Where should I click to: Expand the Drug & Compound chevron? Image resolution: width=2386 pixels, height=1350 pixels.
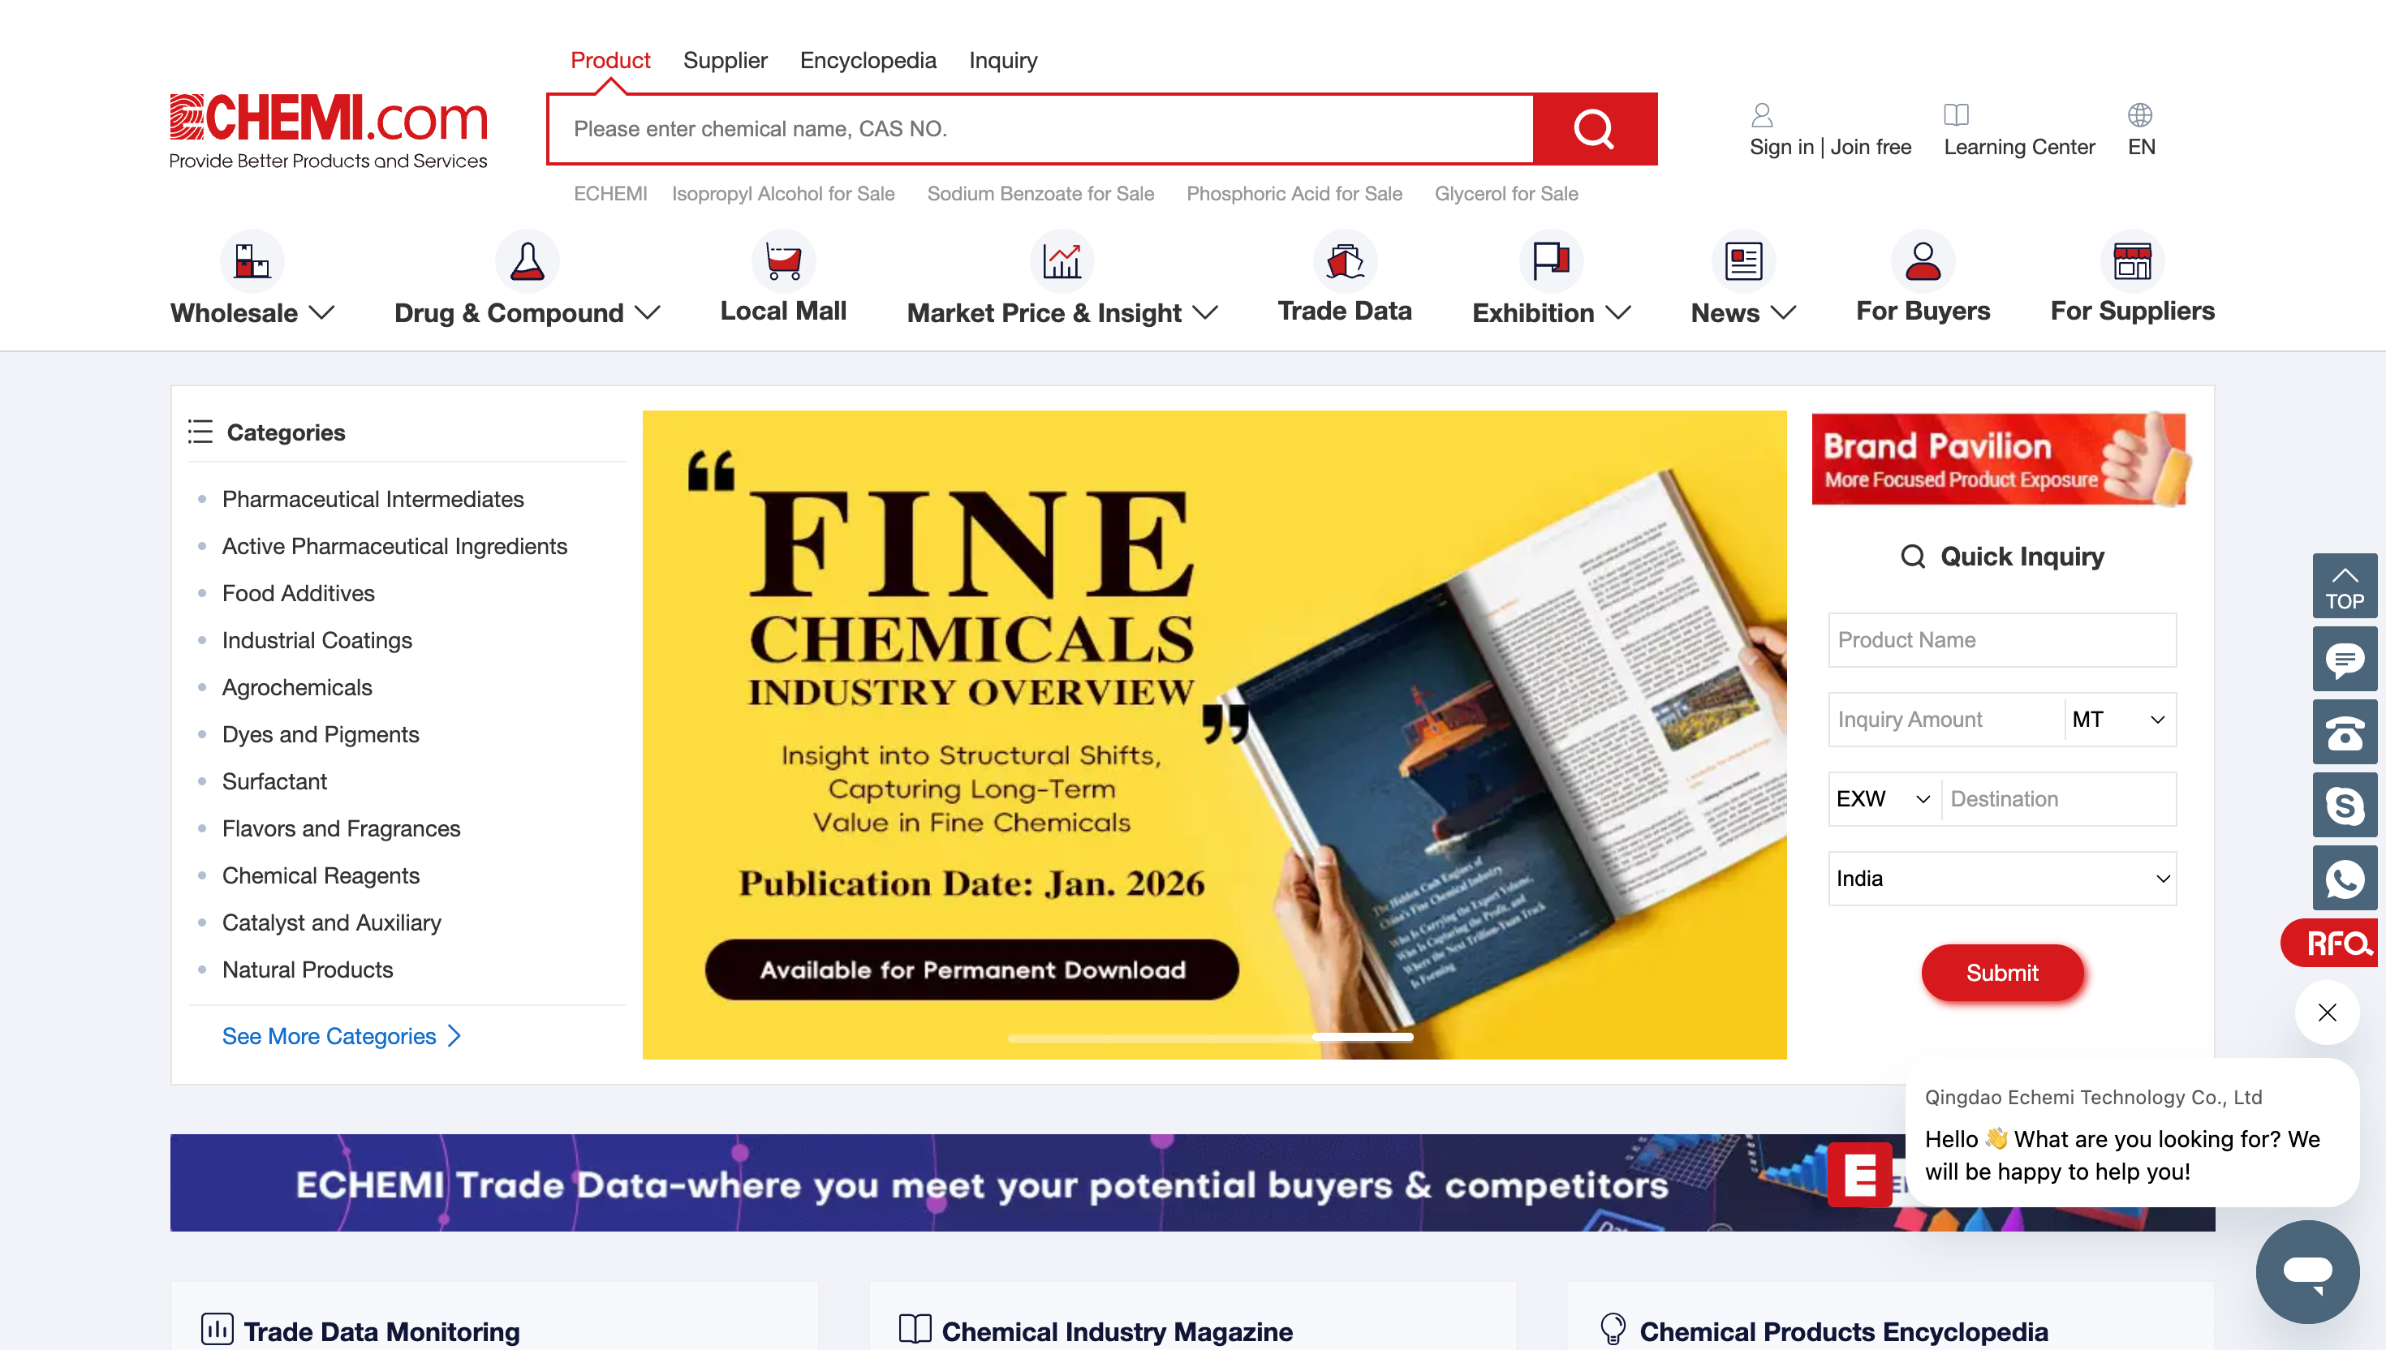(648, 313)
